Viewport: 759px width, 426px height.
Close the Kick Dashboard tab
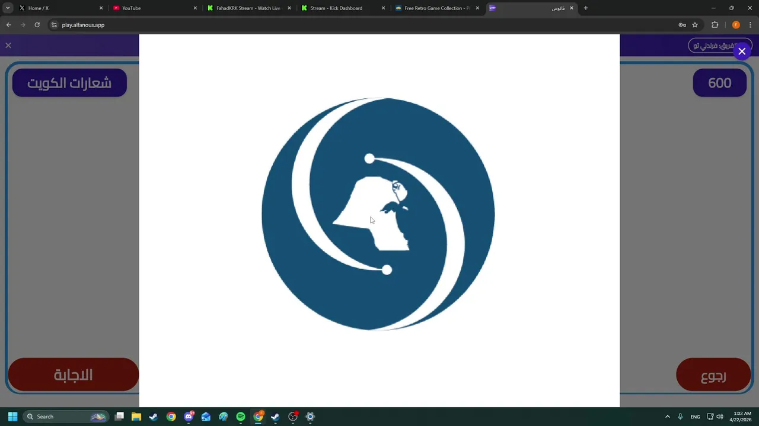(383, 8)
